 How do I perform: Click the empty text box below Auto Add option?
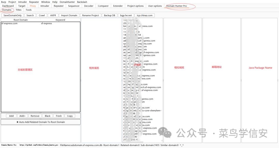pyautogui.click(x=41, y=134)
